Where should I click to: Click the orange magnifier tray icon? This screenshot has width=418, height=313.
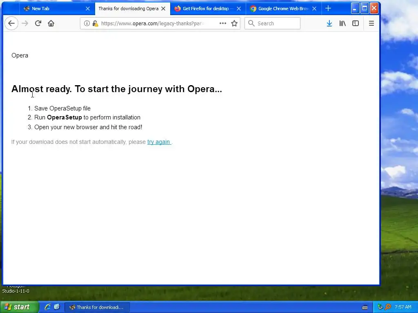388,307
